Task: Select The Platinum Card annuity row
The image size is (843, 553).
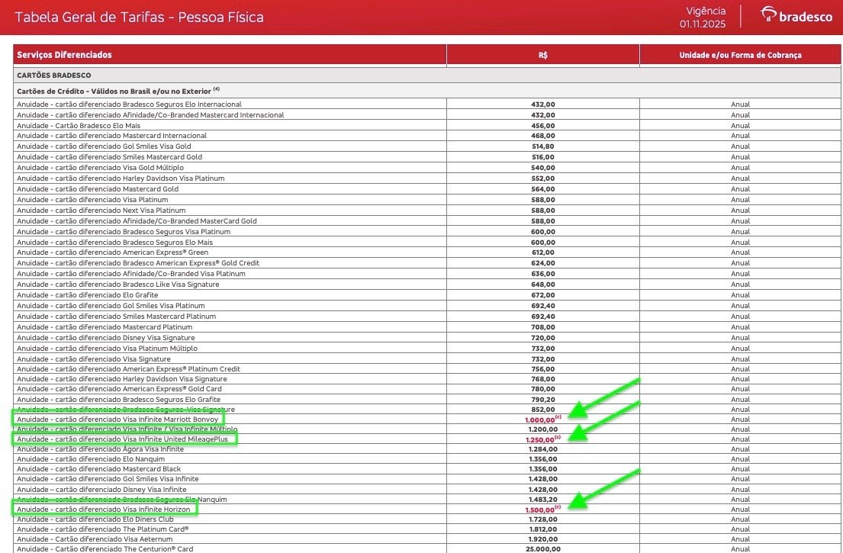Action: point(102,529)
